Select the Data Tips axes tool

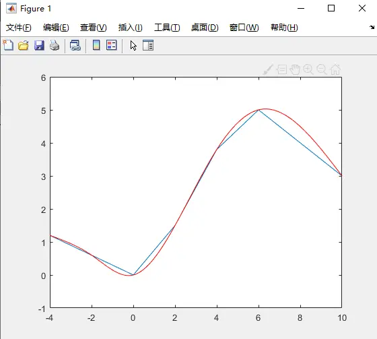(281, 69)
